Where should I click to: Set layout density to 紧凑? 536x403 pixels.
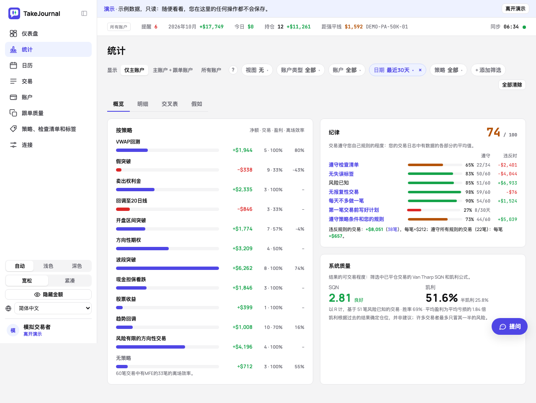click(70, 281)
